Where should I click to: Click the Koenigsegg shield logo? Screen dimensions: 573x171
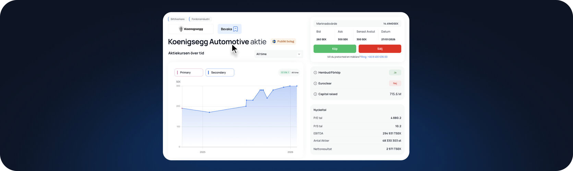tap(181, 29)
